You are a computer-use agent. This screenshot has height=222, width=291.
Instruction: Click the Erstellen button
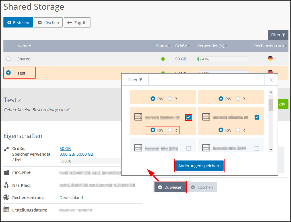point(18,23)
